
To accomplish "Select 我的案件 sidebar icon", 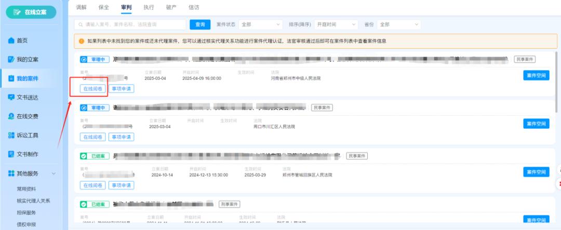I will [11, 79].
